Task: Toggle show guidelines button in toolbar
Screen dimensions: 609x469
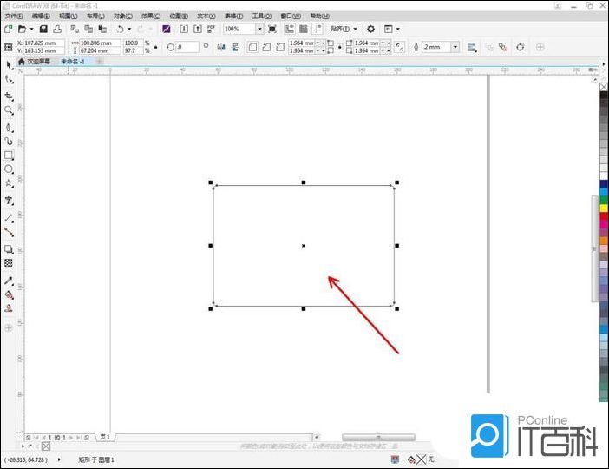Action: [x=318, y=29]
